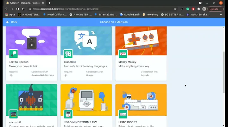Open the red shield extension icon

[193, 9]
